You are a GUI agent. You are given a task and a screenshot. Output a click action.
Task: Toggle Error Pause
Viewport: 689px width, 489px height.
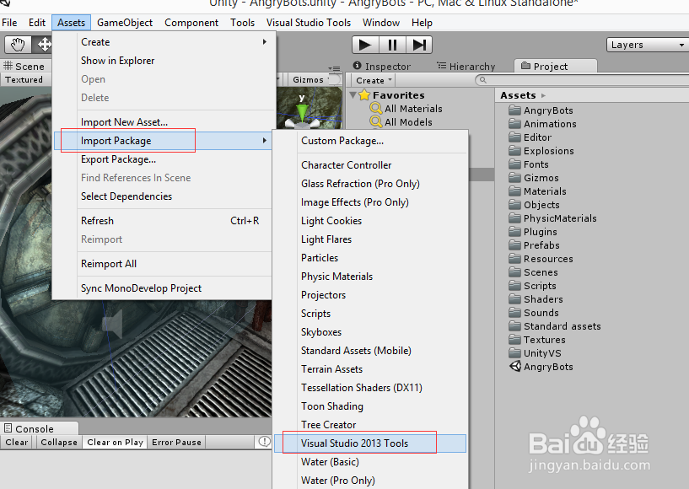point(176,443)
